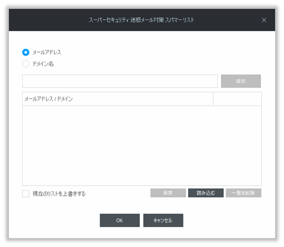Viewport: 284px width, 247px height.
Task: Confirm with the OK button
Action: [120, 220]
